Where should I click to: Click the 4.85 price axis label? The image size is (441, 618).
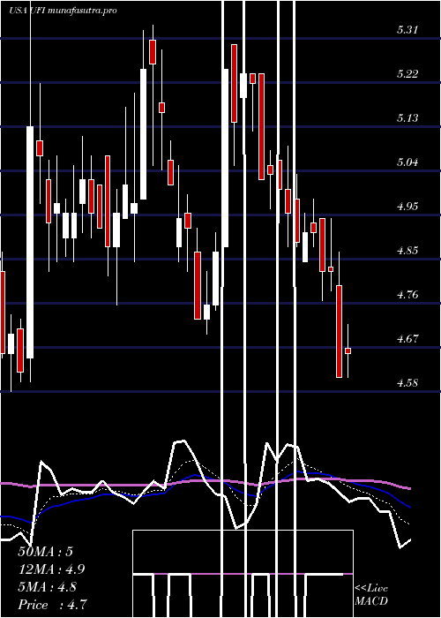pos(407,251)
